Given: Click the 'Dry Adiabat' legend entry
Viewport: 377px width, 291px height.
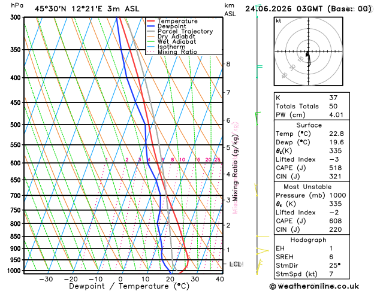Looking at the screenshot, I should (x=171, y=37).
